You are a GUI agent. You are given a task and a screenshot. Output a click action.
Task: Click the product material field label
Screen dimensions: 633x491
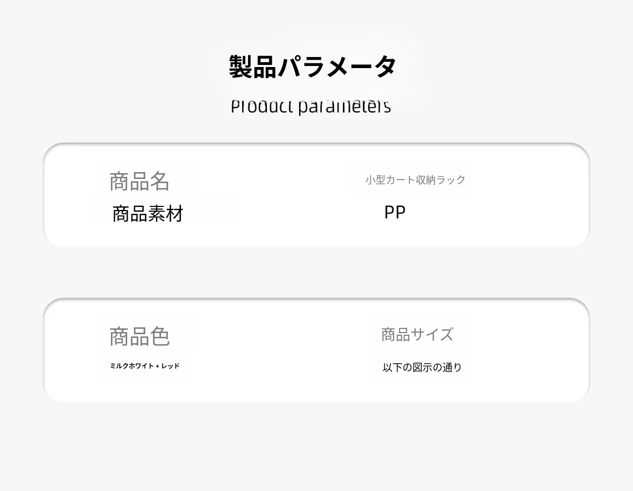tap(148, 214)
